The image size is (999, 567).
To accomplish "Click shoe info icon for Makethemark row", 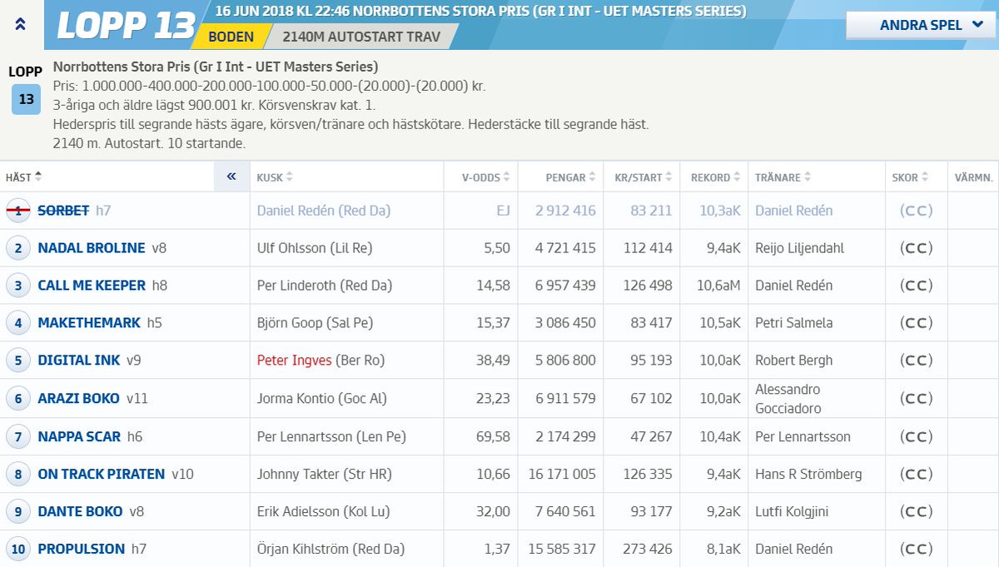I will coord(917,324).
